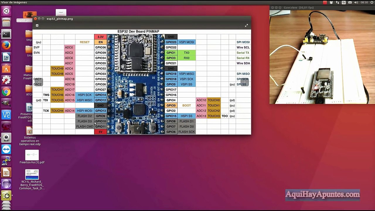Open the VNC viewer in the launcher
Image resolution: width=375 pixels, height=211 pixels.
(6, 115)
